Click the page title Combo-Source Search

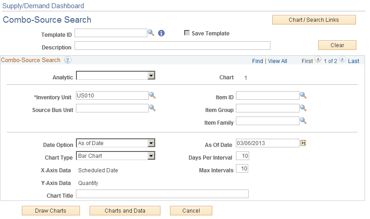click(x=47, y=20)
